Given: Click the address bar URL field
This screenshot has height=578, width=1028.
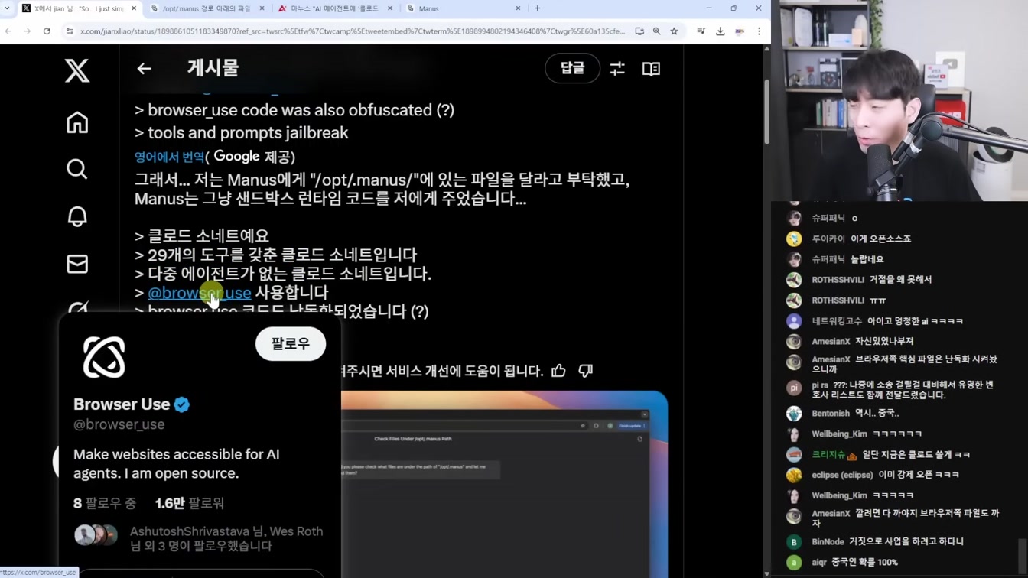Looking at the screenshot, I should click(352, 31).
